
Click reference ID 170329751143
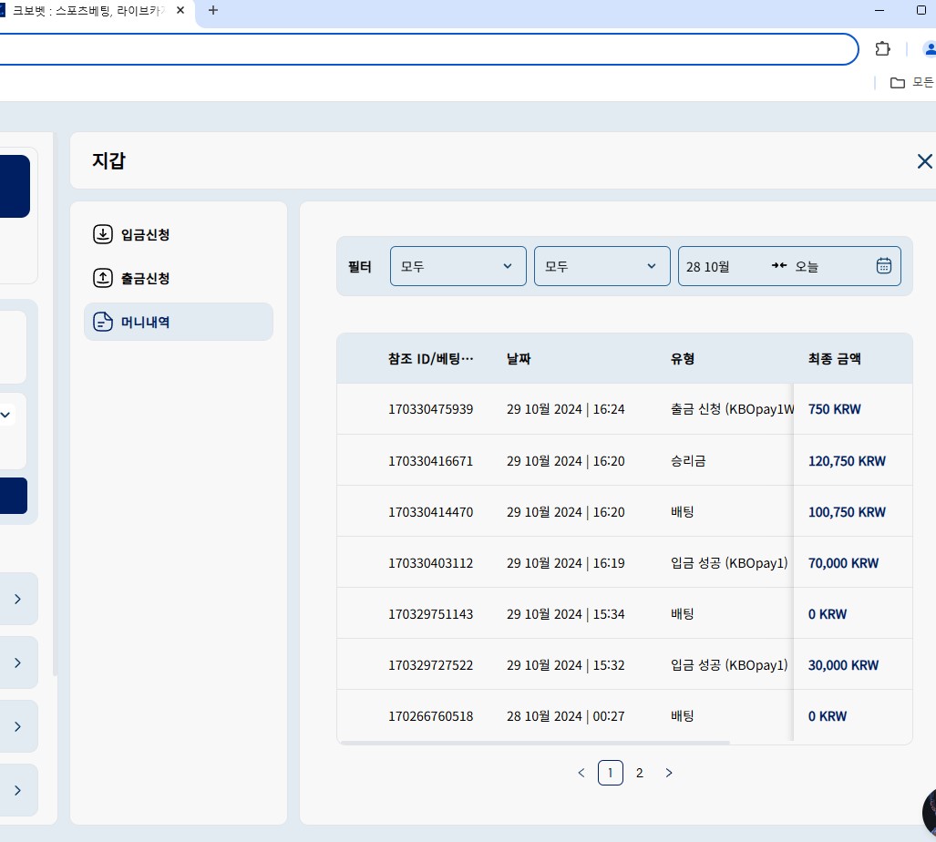coord(430,614)
